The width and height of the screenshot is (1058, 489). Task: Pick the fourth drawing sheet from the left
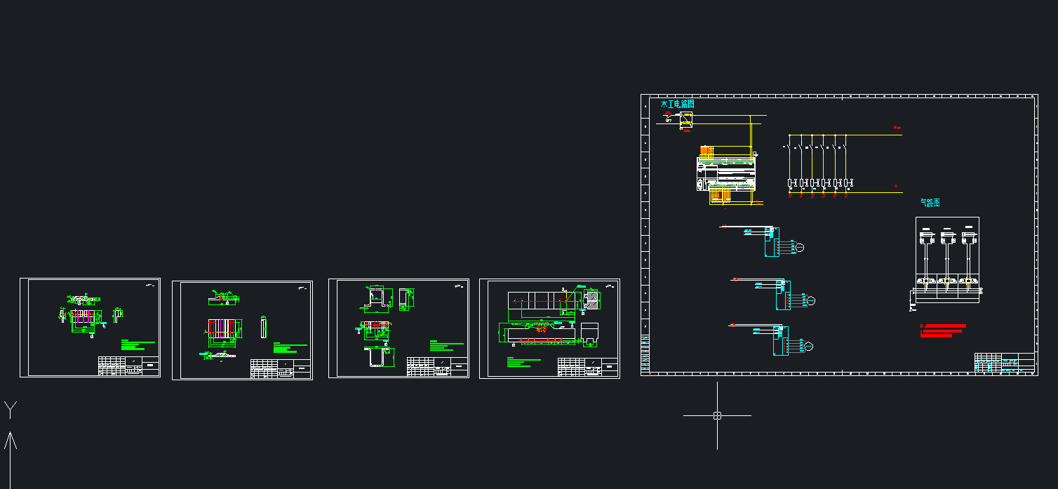tap(549, 328)
